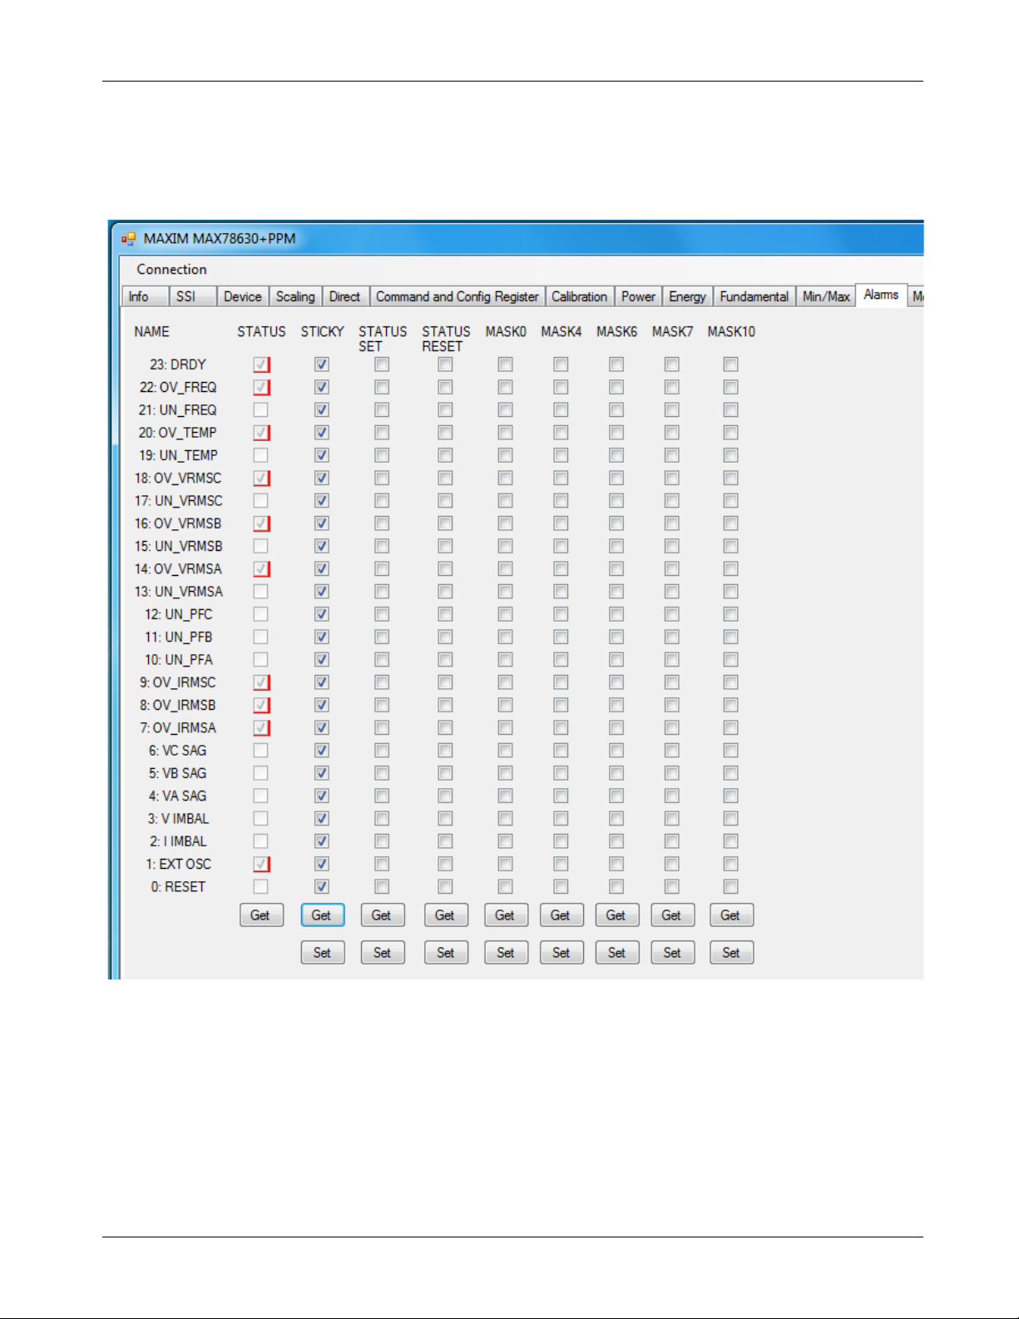Click the 'MASK10' column header
Image resolution: width=1019 pixels, height=1319 pixels.
731,332
